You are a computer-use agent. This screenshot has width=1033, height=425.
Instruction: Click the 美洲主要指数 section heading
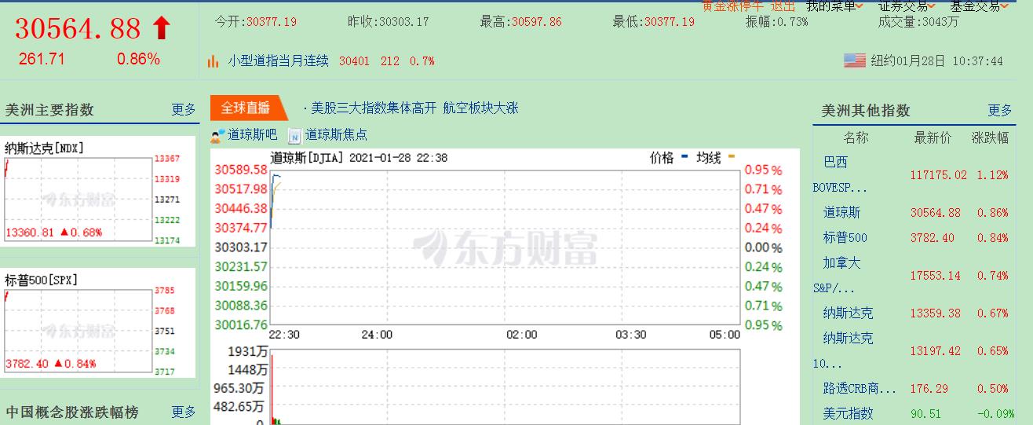click(x=49, y=110)
